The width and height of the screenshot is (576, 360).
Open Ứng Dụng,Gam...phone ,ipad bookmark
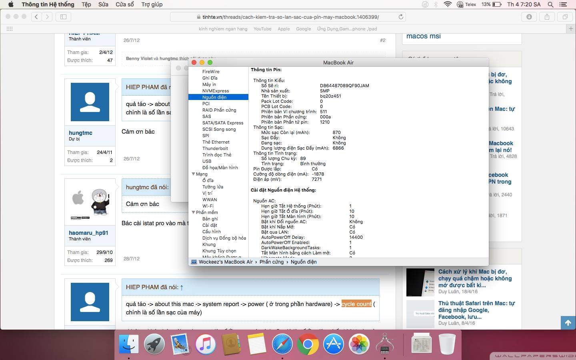click(x=347, y=29)
